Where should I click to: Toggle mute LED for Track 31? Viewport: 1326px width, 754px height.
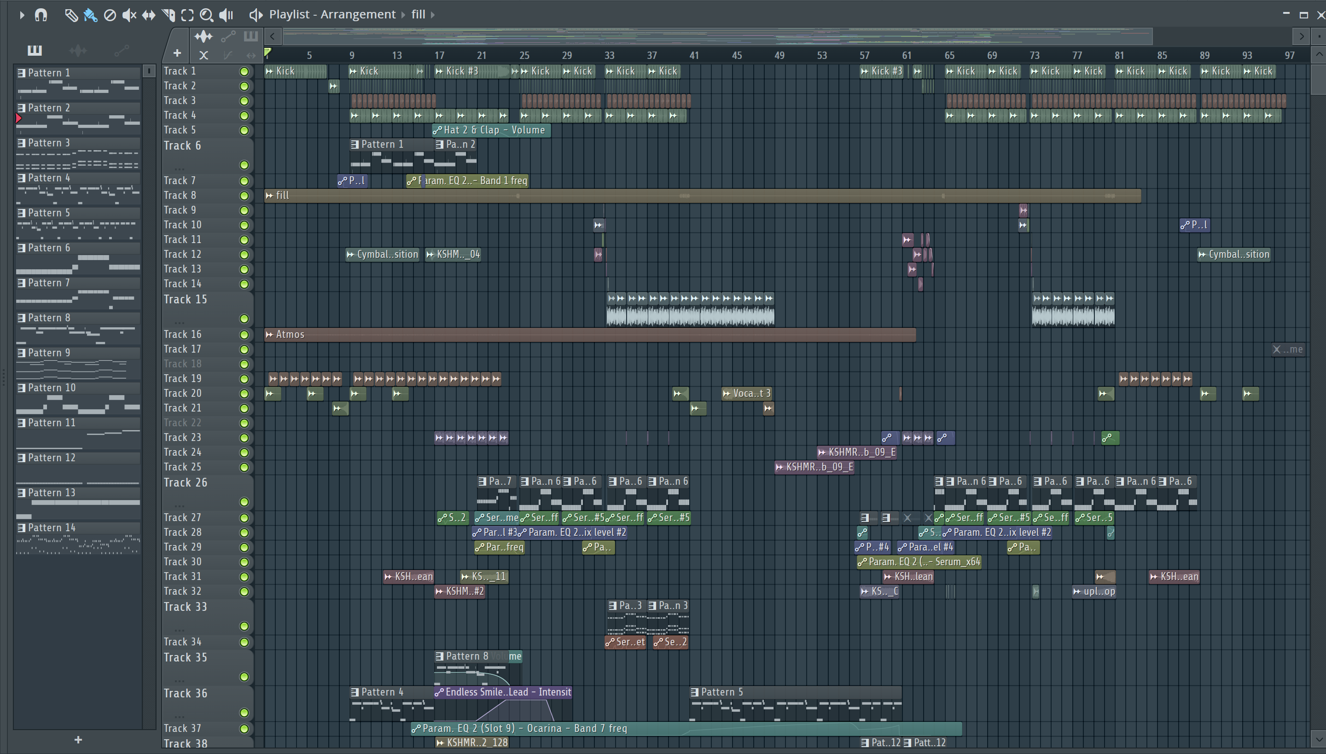click(244, 577)
